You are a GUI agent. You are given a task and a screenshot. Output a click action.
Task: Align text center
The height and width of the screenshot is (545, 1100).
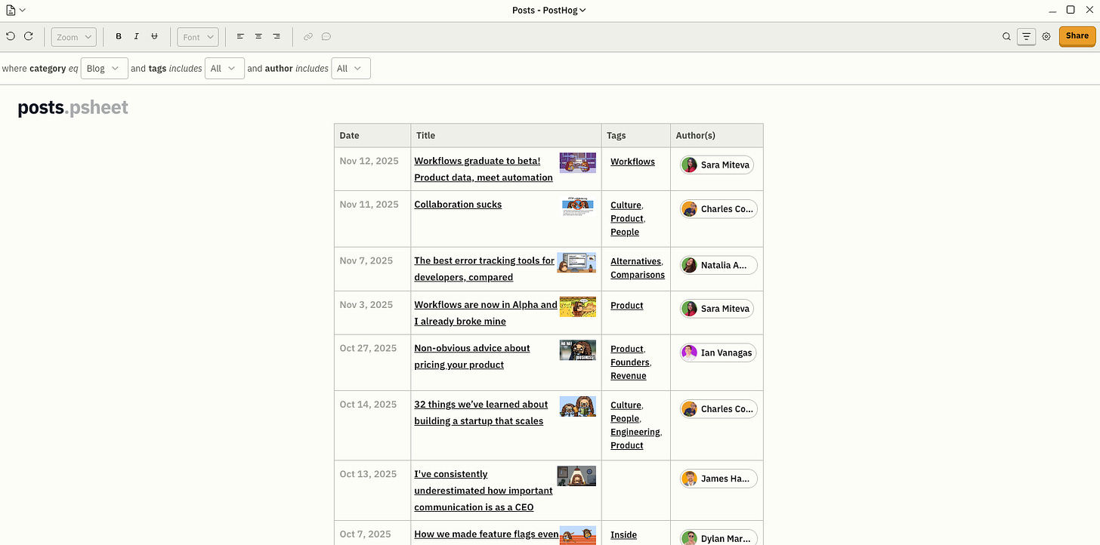pos(258,36)
